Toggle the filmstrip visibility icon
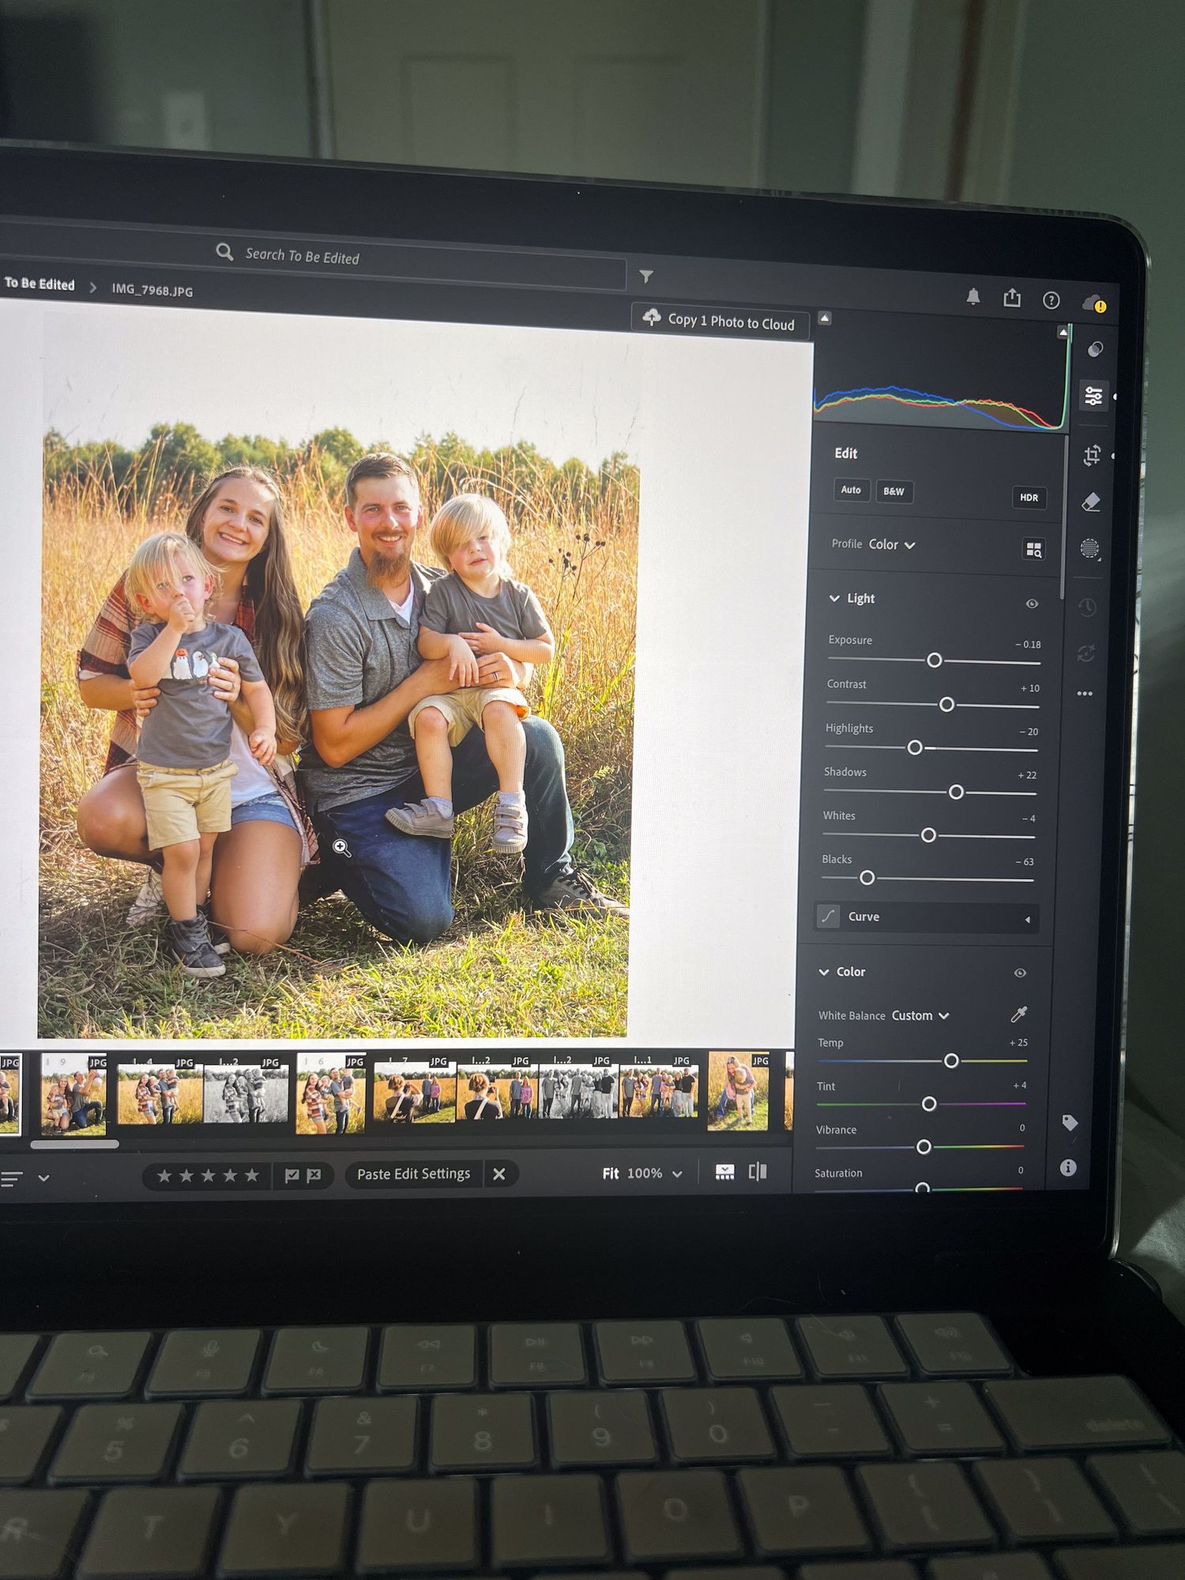This screenshot has height=1580, width=1185. click(x=724, y=1172)
